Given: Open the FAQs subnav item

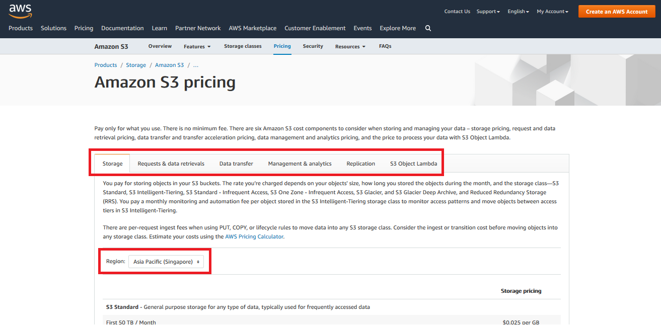Looking at the screenshot, I should pos(385,46).
